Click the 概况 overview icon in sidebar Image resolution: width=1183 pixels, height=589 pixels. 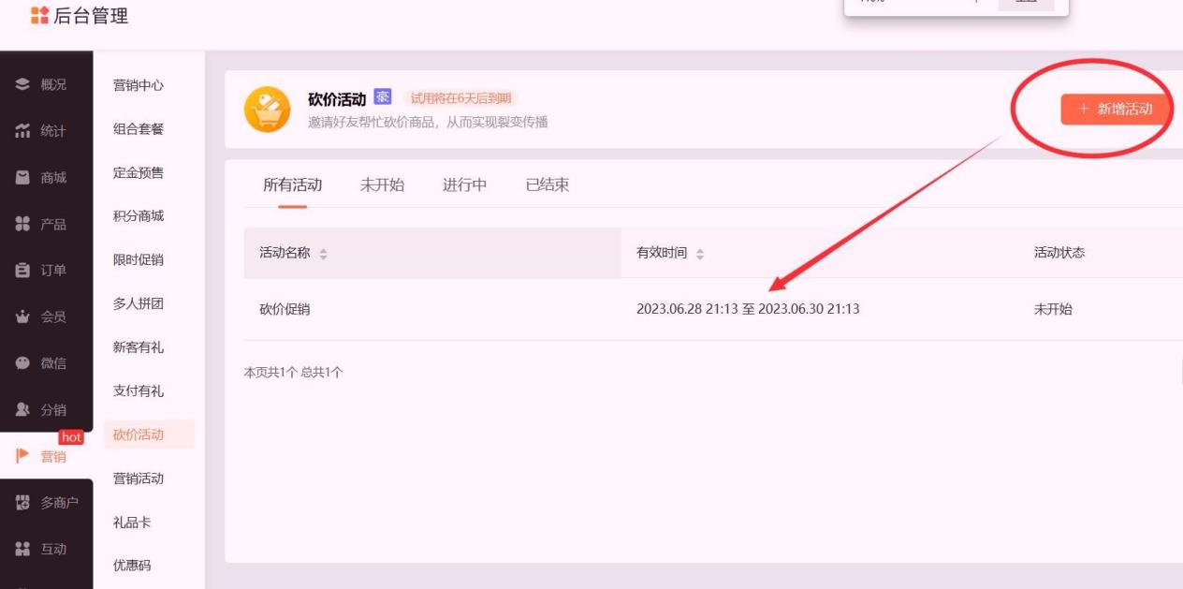click(22, 85)
